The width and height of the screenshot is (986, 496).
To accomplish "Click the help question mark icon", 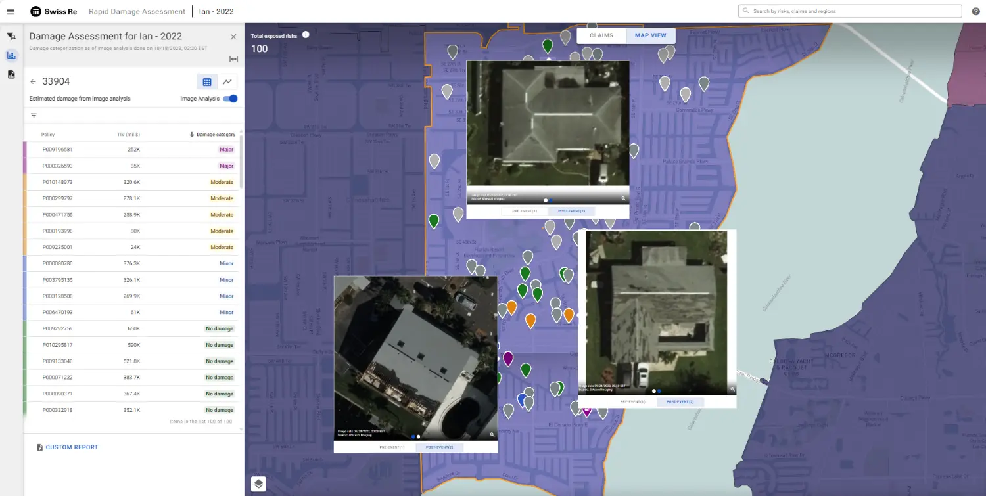I will [975, 11].
